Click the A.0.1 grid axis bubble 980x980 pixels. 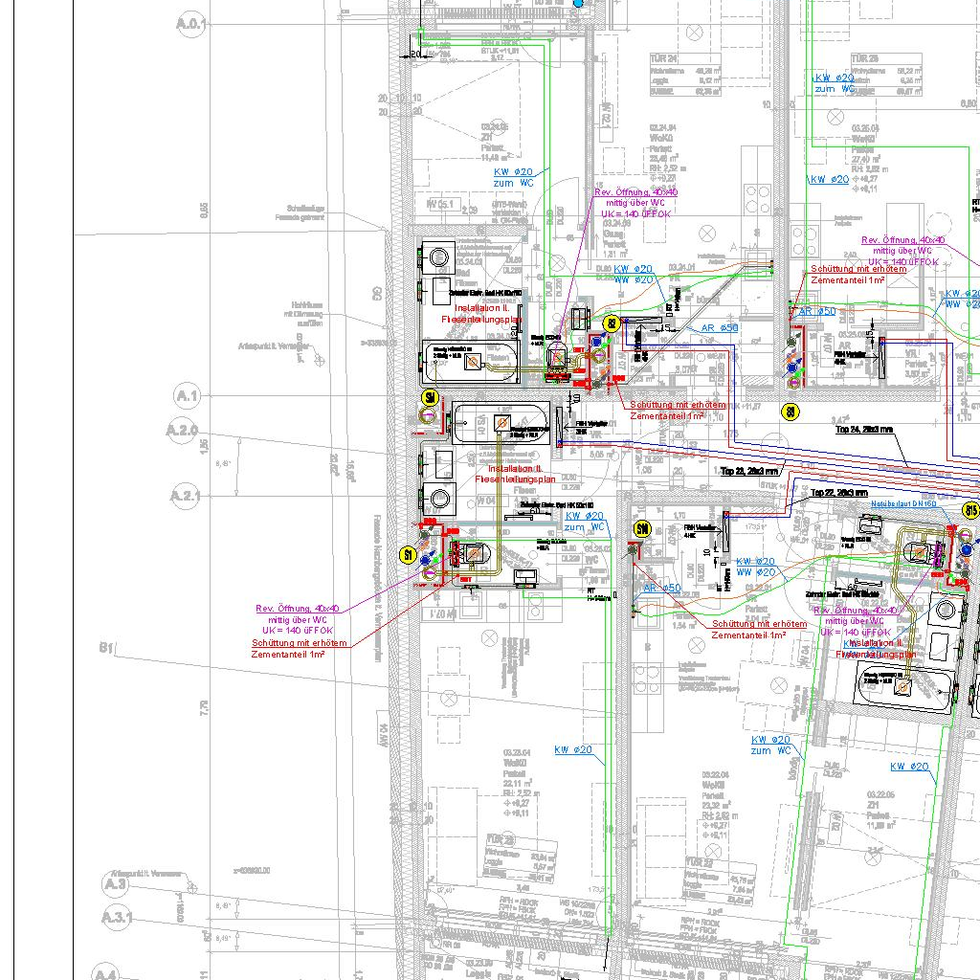tap(190, 25)
